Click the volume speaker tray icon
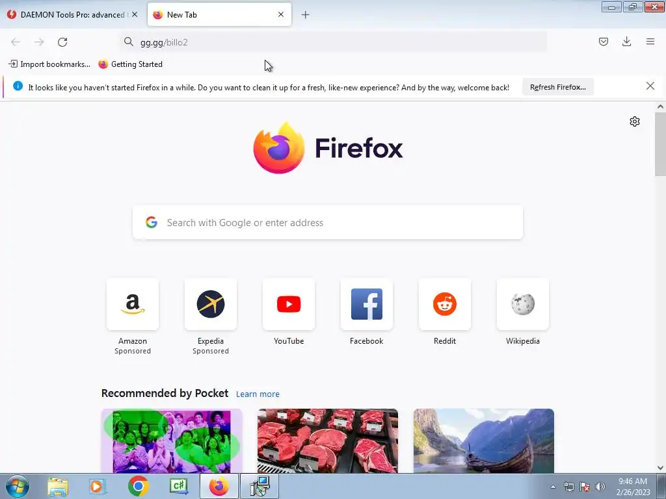This screenshot has height=499, width=666. [x=600, y=487]
